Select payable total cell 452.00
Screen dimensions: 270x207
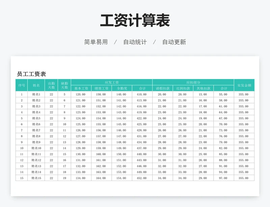[x=142, y=178]
